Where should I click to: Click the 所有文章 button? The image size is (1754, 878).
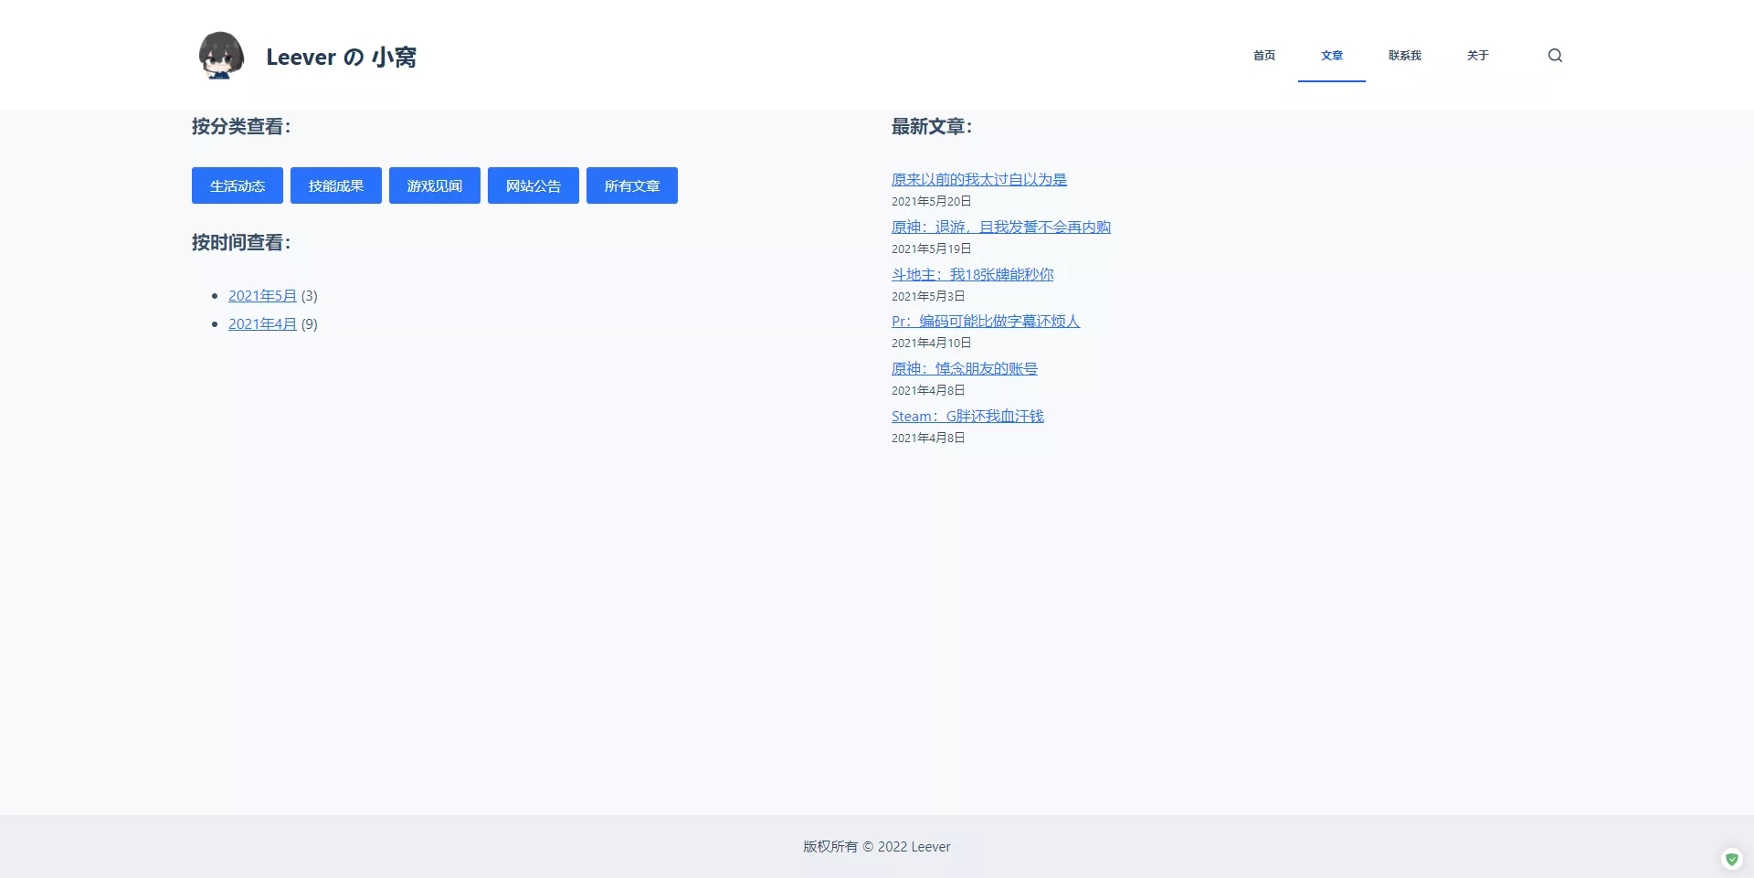632,185
